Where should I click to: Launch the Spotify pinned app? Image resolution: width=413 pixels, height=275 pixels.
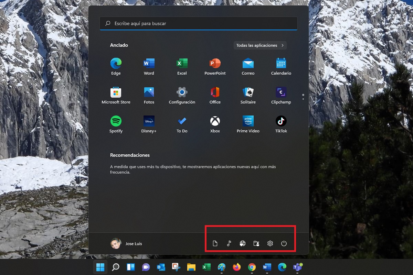point(116,124)
